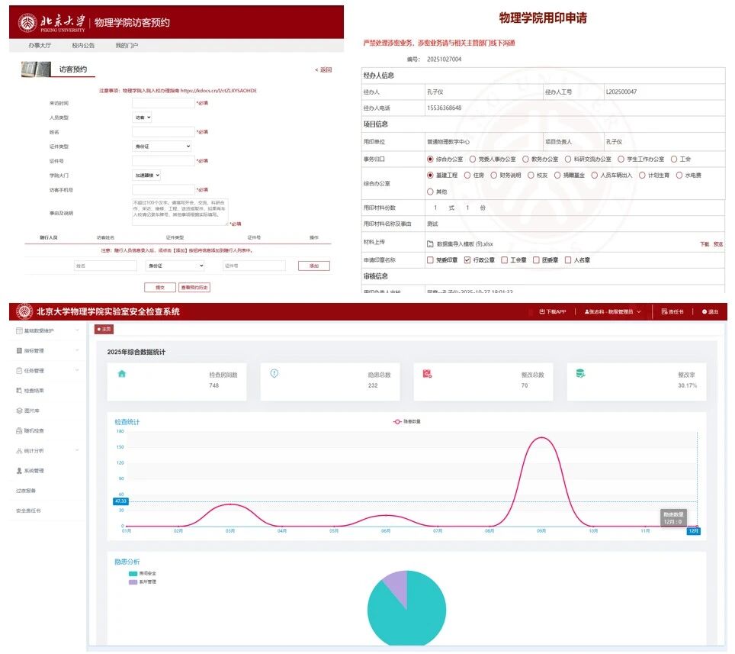The image size is (735, 654).
Task: Click the 系统管理 user icon in sidebar
Action: (19, 471)
